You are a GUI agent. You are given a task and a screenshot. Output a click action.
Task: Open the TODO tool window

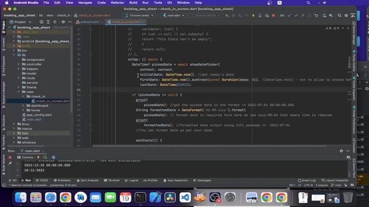tap(42, 181)
